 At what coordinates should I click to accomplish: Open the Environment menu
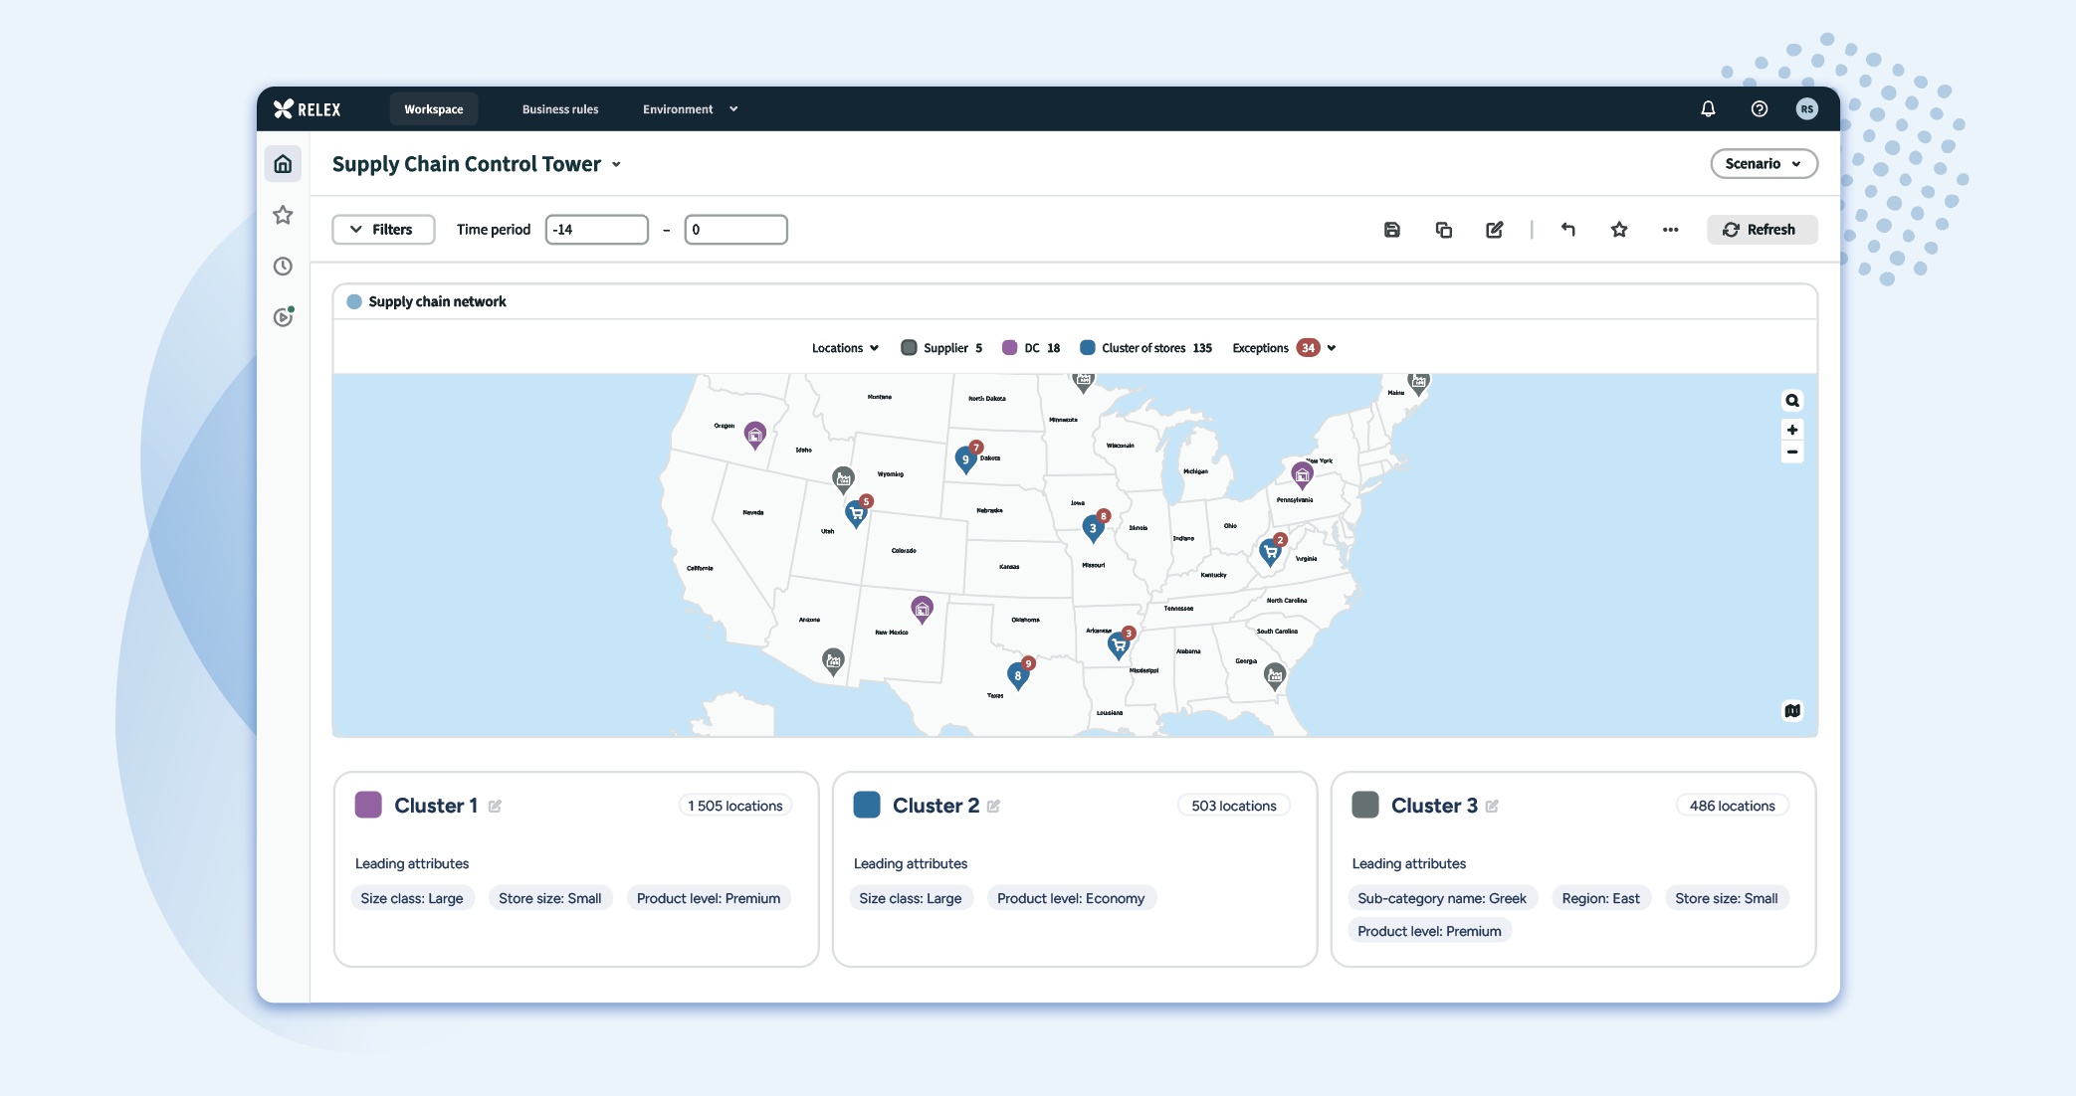point(689,109)
